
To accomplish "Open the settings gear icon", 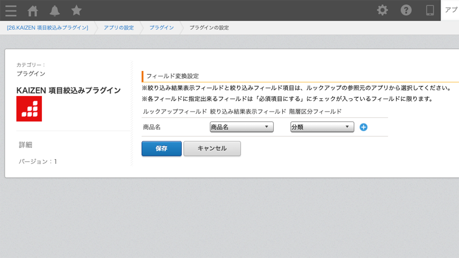I will [x=383, y=10].
